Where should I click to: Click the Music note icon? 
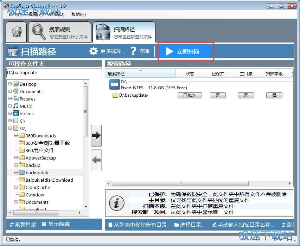pos(16,106)
